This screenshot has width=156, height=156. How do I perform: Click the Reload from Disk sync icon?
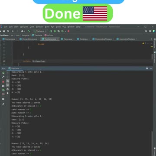pyautogui.click(x=8, y=31)
